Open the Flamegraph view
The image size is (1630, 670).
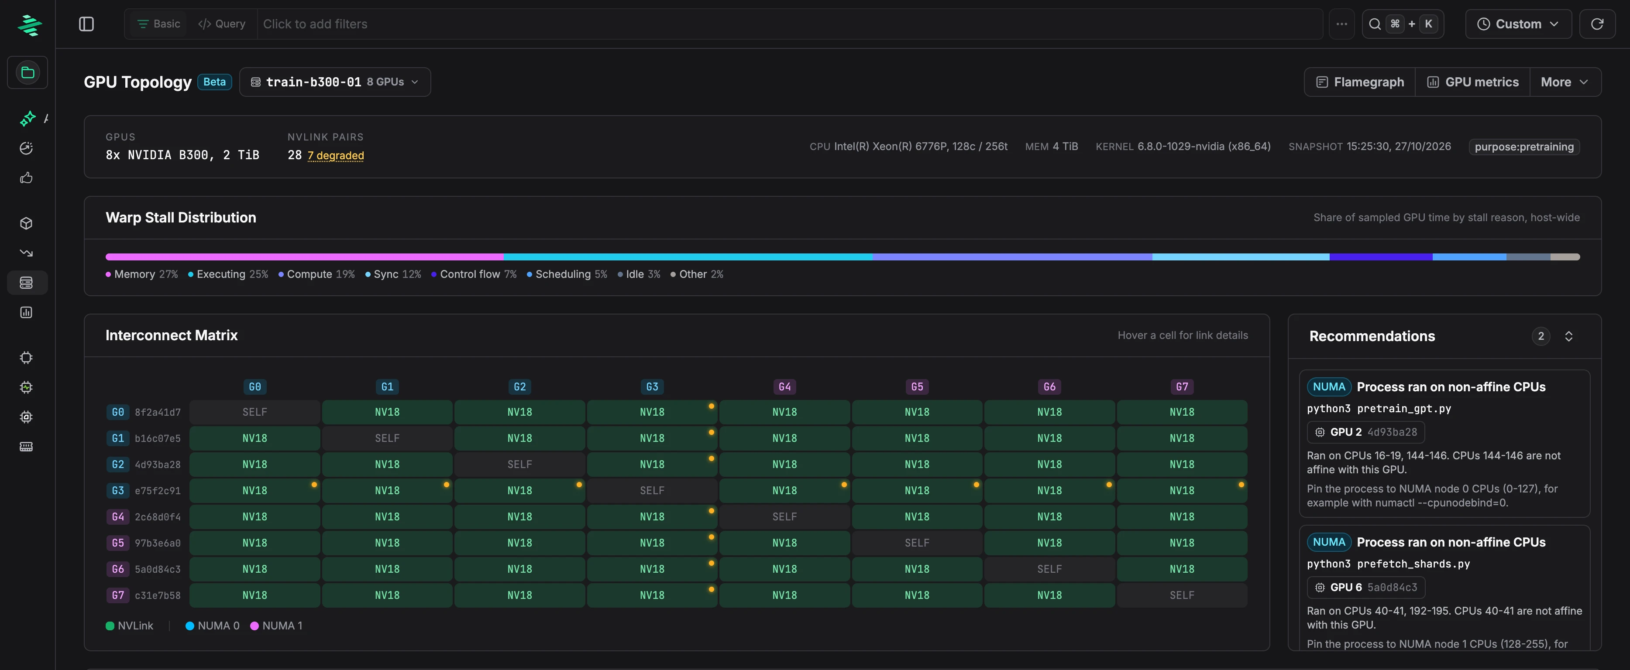click(1360, 82)
